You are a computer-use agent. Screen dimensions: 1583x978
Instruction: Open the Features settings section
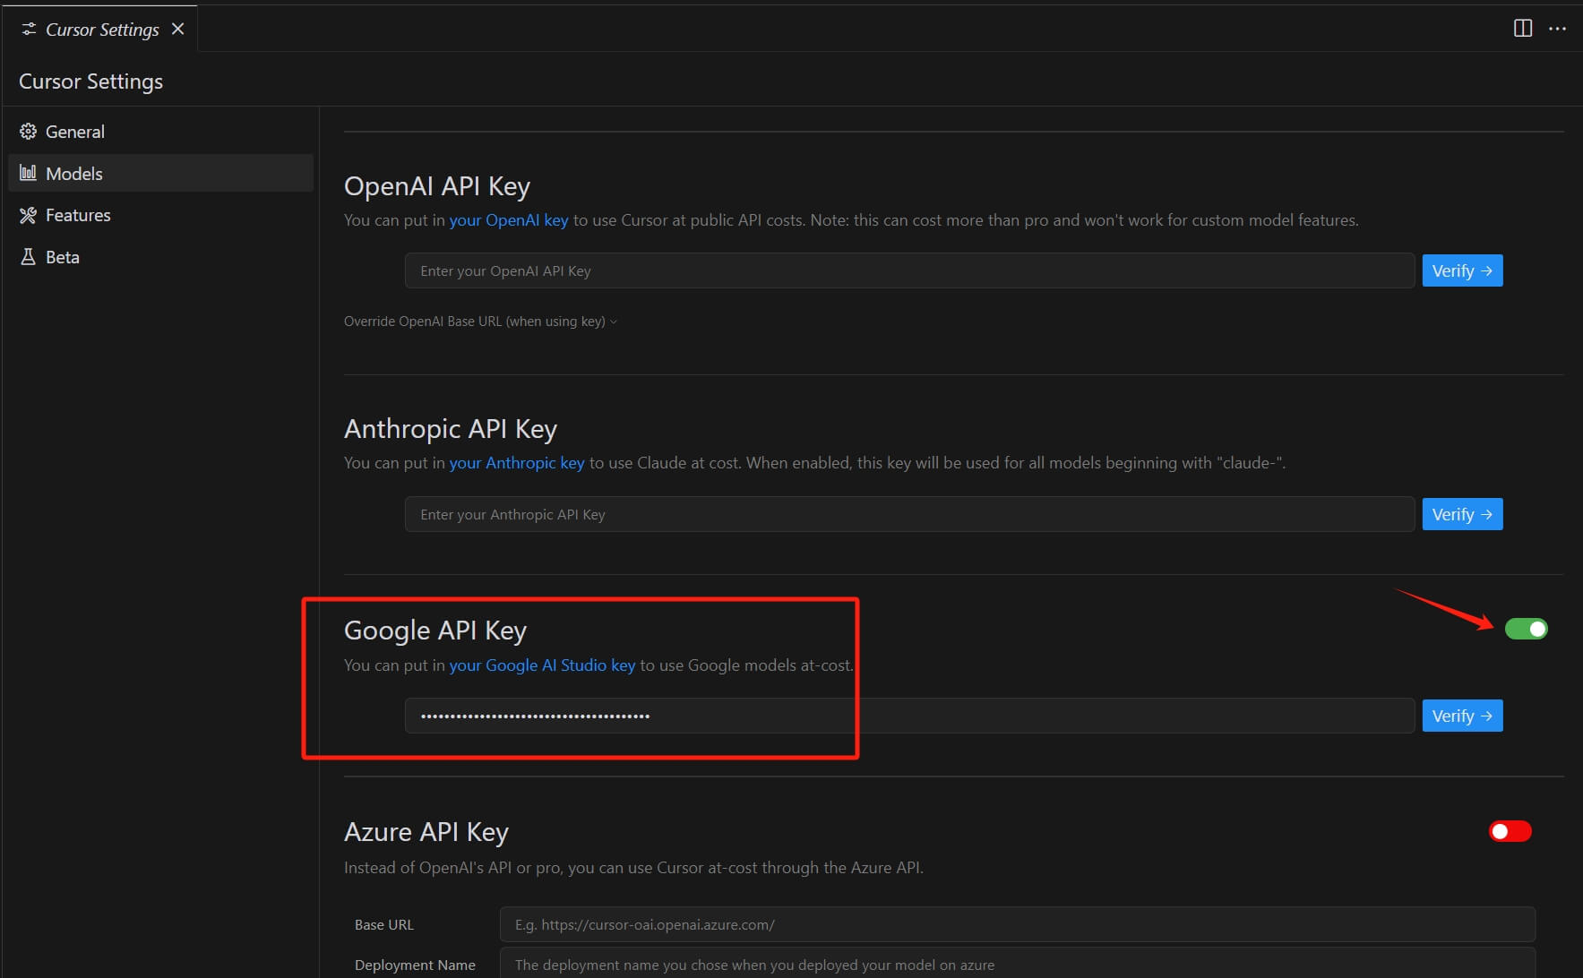(78, 215)
